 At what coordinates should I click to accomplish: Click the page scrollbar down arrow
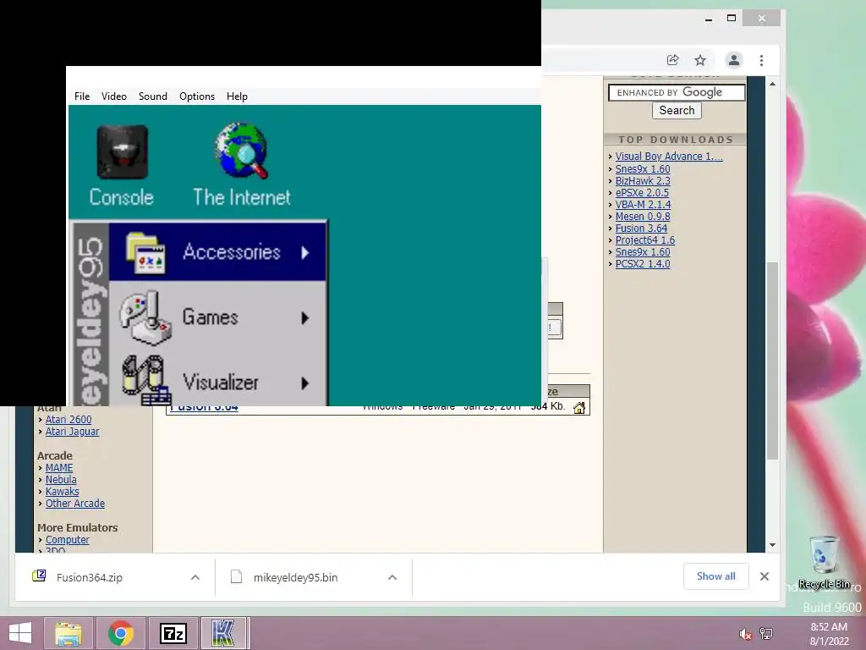pyautogui.click(x=773, y=545)
